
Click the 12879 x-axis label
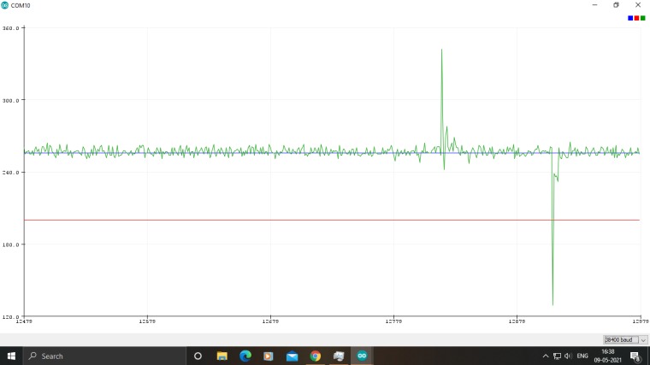point(517,321)
